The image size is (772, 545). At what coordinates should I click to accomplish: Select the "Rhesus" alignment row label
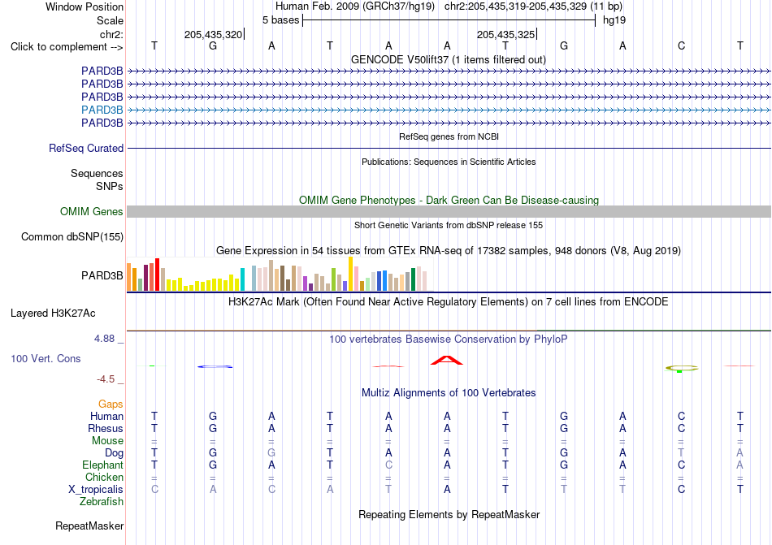(106, 429)
